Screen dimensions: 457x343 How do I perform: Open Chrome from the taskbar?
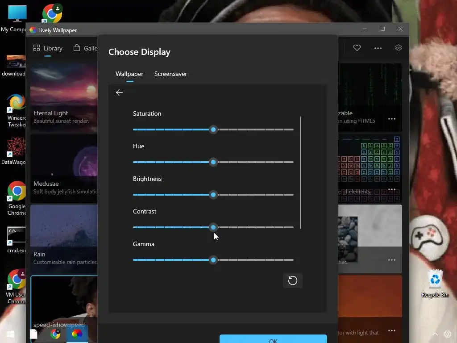coord(55,334)
